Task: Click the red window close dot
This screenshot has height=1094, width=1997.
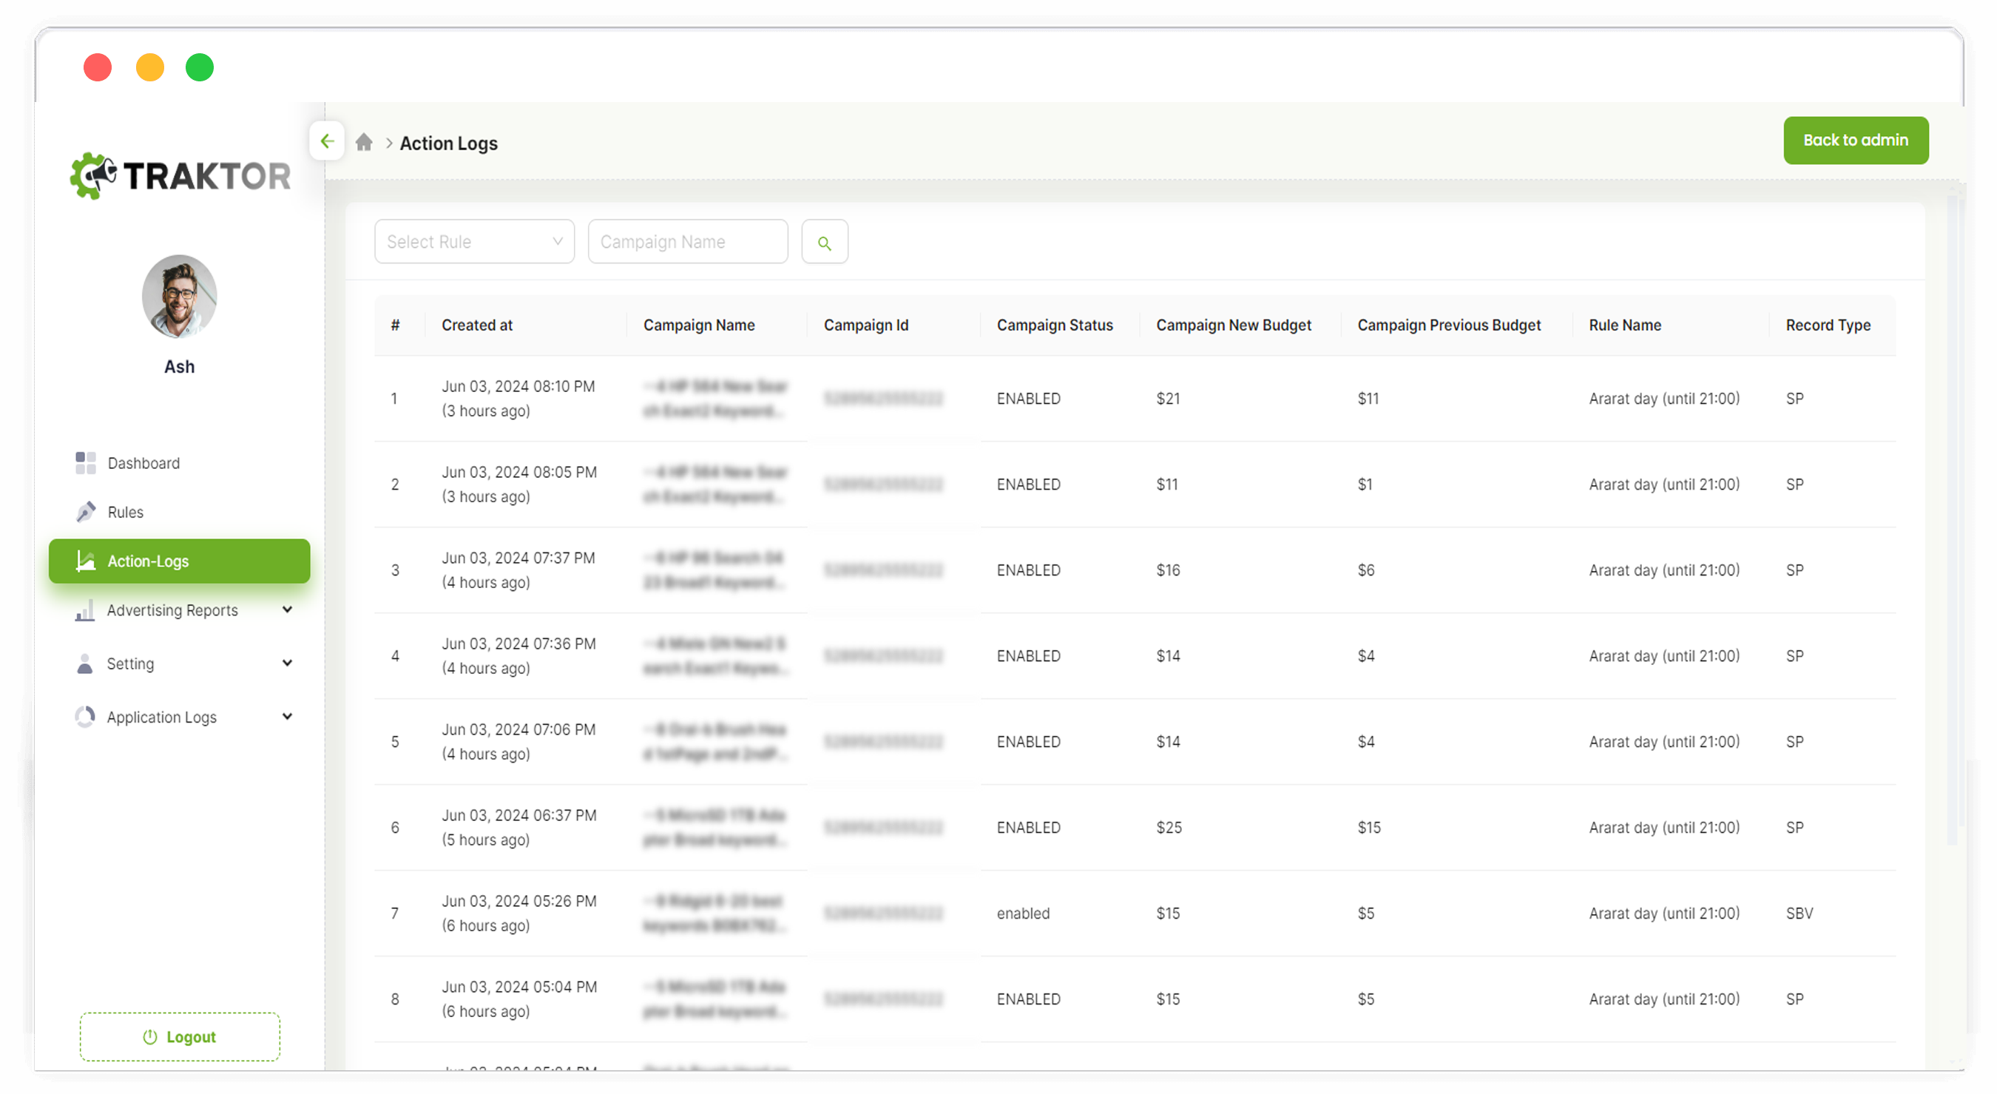Action: point(98,67)
